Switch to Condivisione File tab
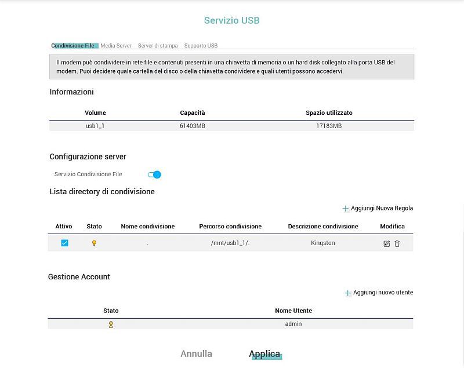The width and height of the screenshot is (464, 368). pyautogui.click(x=73, y=46)
